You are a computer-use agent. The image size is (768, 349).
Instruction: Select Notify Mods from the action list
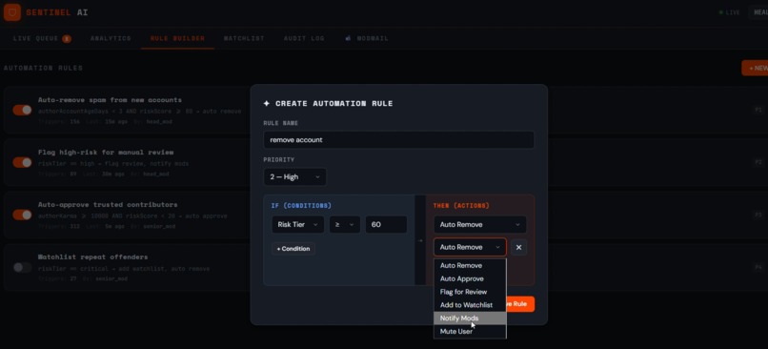470,318
